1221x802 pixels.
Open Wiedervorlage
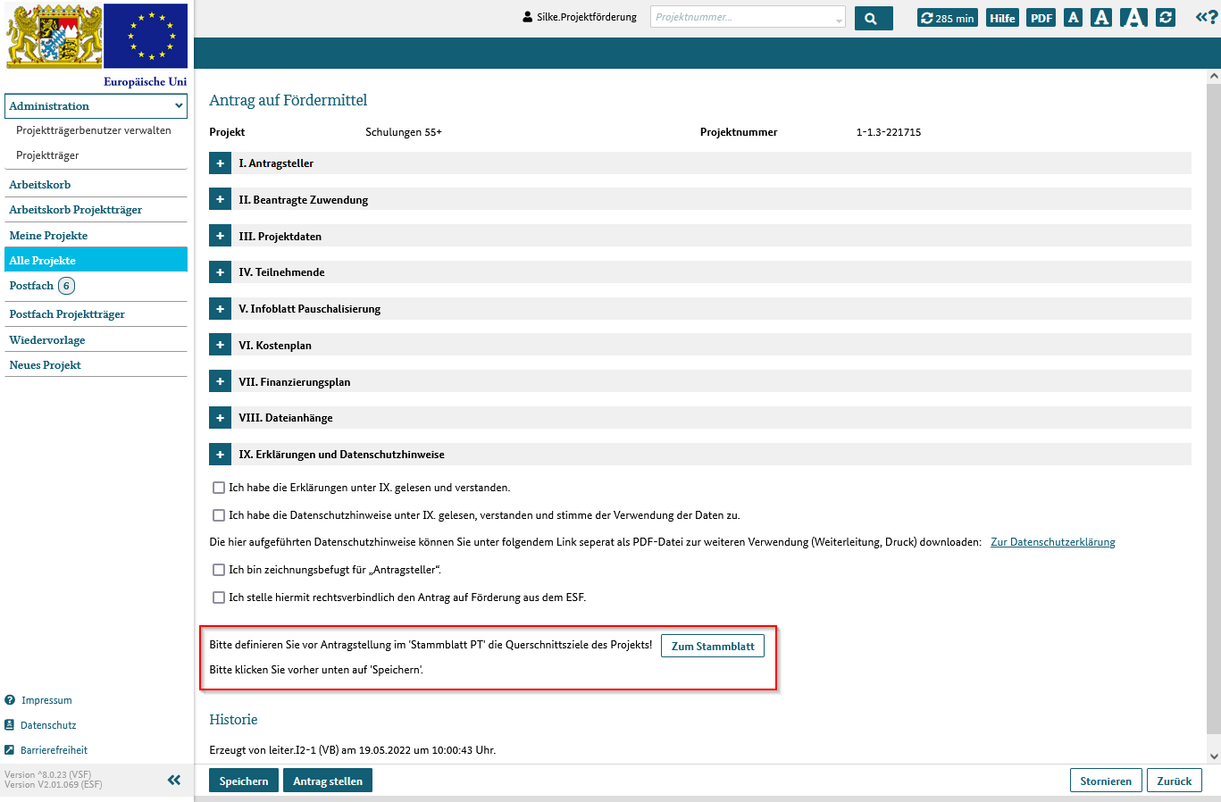pyautogui.click(x=47, y=340)
